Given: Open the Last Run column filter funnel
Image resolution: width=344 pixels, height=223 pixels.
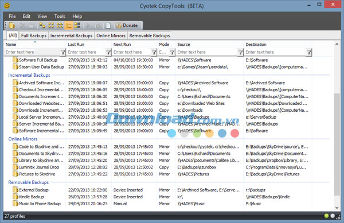Looking at the screenshot, I should pos(108,52).
